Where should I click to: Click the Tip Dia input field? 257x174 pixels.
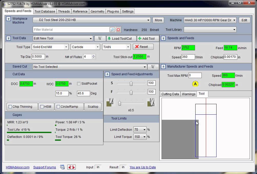pos(38,57)
